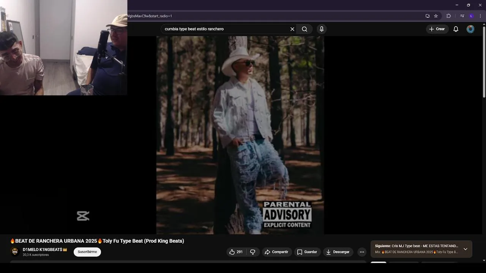The width and height of the screenshot is (486, 273).
Task: Open the media control icon in toolbar
Action: click(462, 16)
